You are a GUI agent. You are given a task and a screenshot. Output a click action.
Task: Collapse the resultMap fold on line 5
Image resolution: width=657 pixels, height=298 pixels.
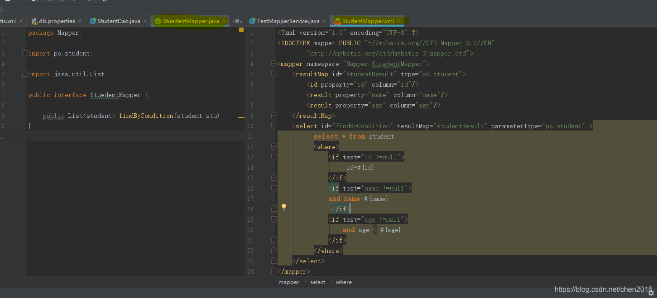click(x=274, y=74)
